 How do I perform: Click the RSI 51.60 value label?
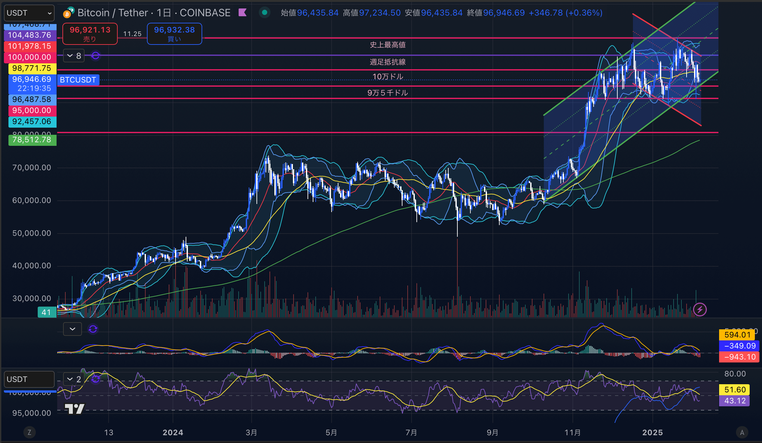[x=735, y=390]
